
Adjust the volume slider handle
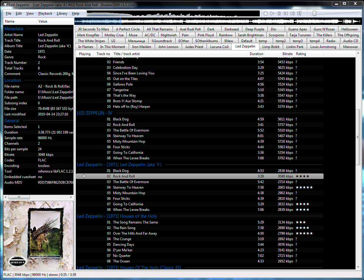(314, 13)
